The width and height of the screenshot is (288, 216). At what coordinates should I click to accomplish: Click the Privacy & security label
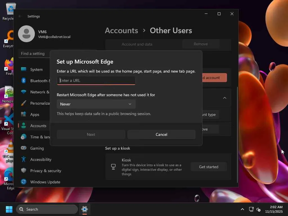(x=46, y=171)
